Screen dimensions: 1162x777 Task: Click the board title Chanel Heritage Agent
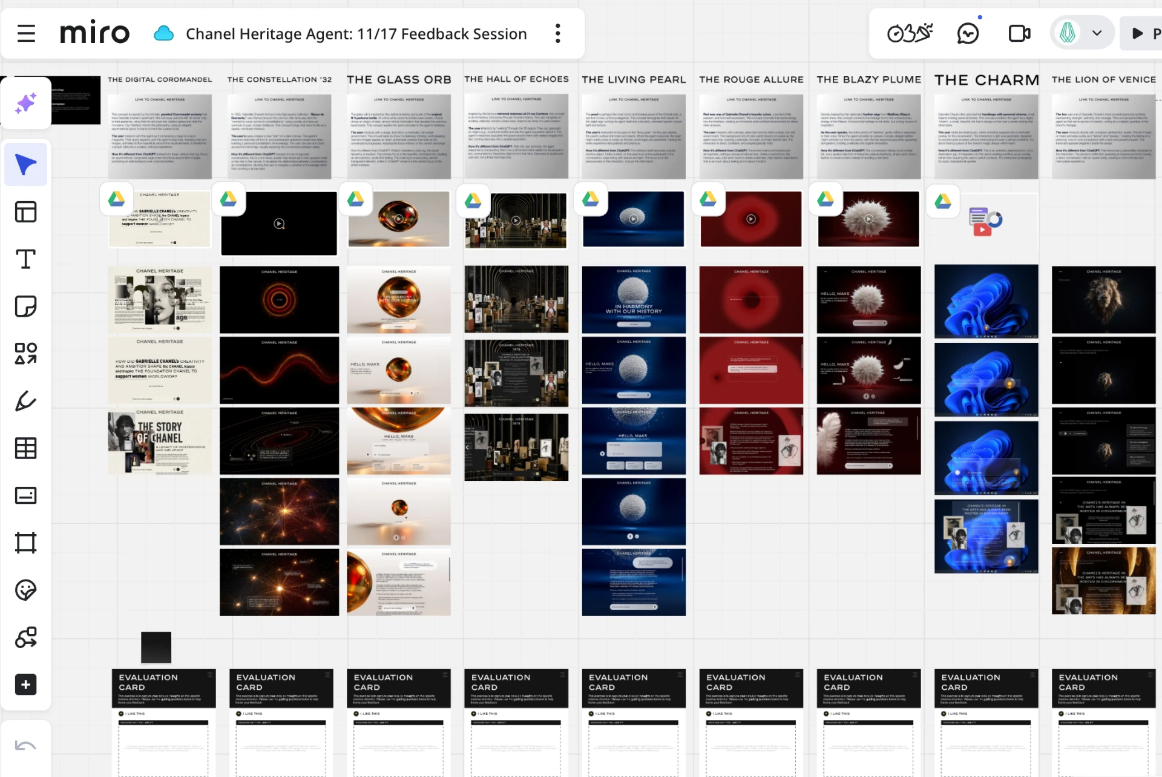356,34
